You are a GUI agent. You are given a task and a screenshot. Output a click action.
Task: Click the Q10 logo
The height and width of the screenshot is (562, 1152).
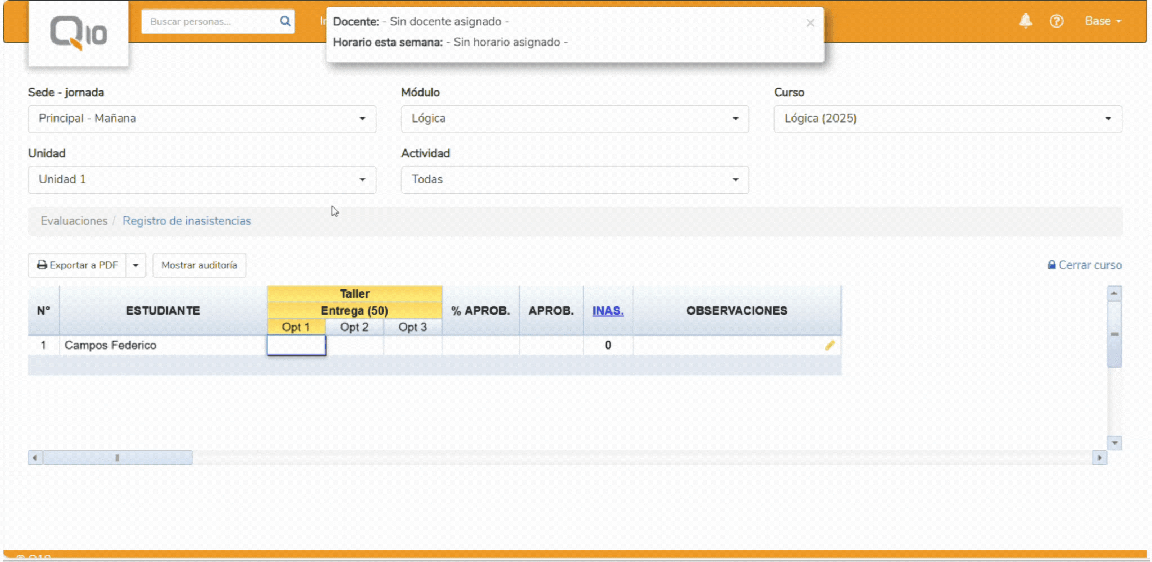coord(78,34)
